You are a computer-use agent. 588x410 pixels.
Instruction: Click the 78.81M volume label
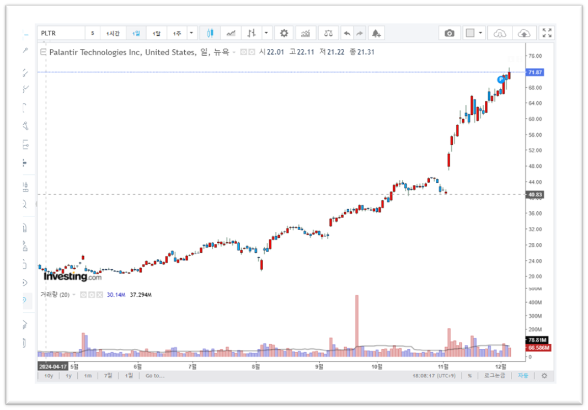(537, 340)
